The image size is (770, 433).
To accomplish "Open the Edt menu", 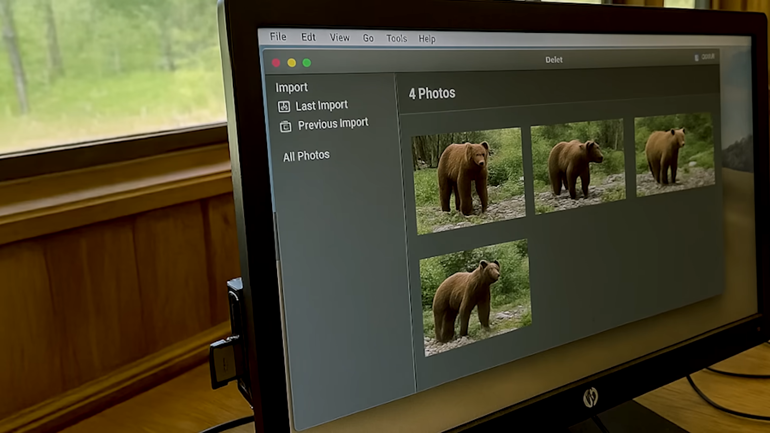I will point(308,37).
